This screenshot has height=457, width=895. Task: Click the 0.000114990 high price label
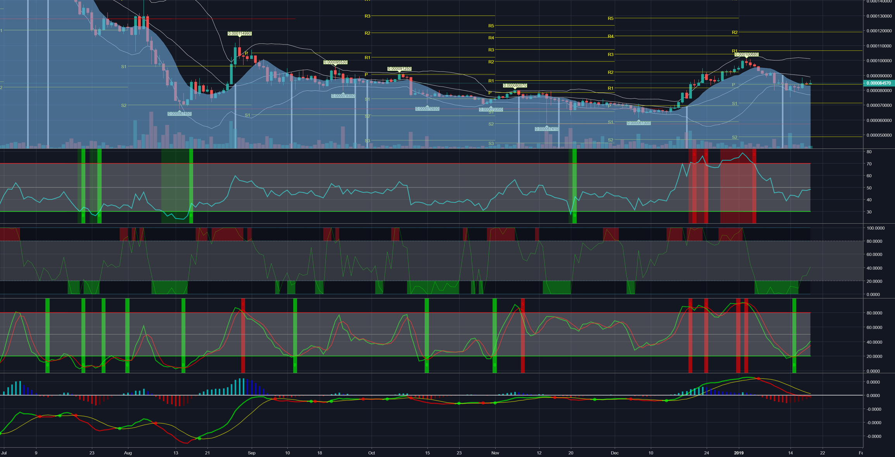(239, 34)
